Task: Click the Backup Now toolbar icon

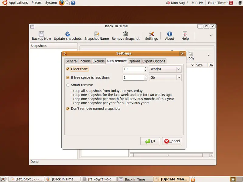Action: click(41, 34)
